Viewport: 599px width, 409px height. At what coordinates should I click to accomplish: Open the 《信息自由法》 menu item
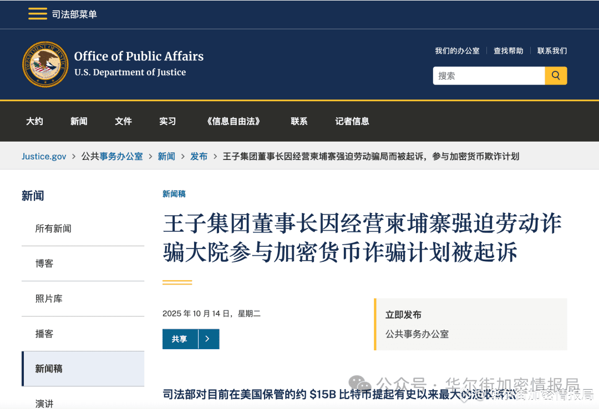pyautogui.click(x=233, y=121)
